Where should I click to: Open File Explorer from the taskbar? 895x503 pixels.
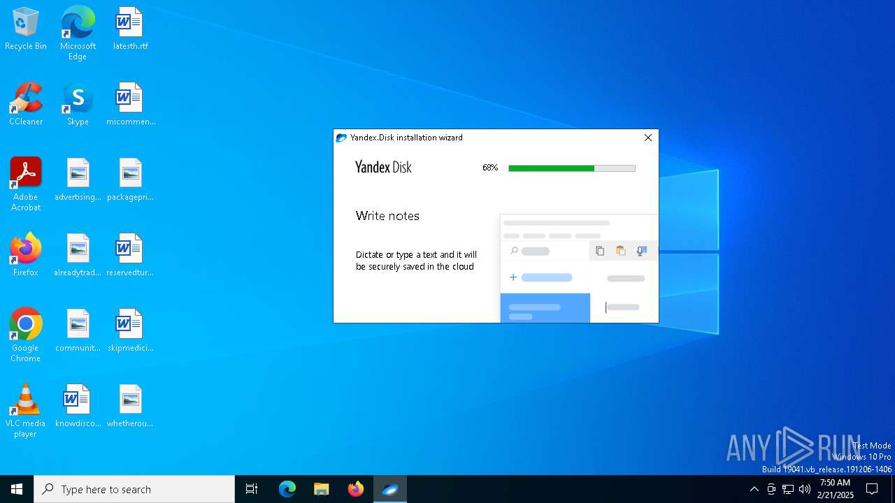tap(321, 489)
